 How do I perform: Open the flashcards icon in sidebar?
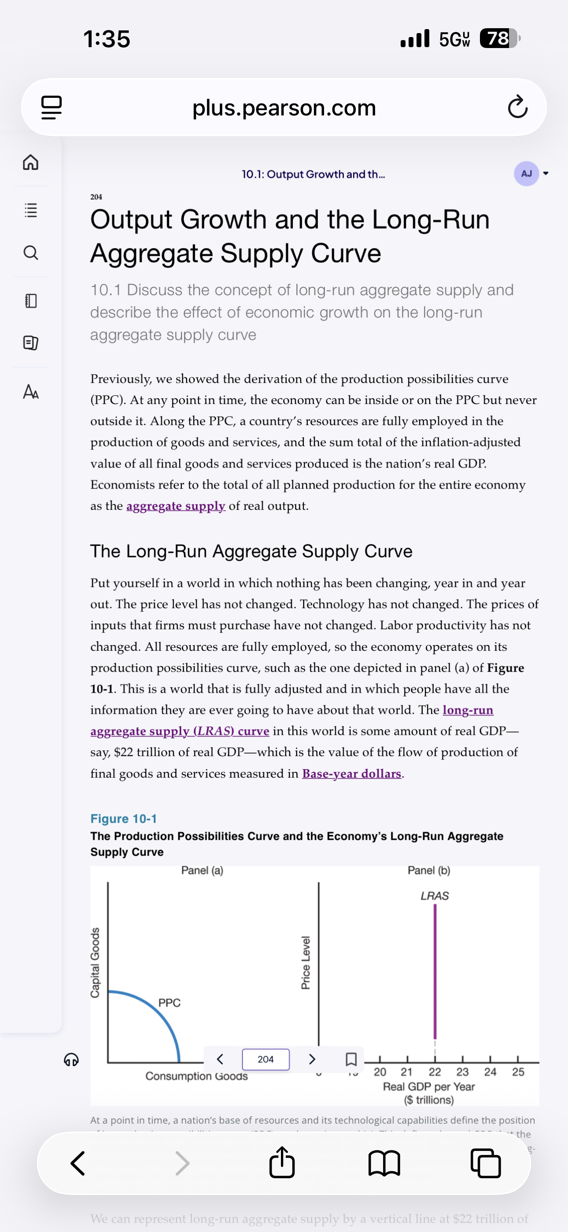click(x=30, y=343)
